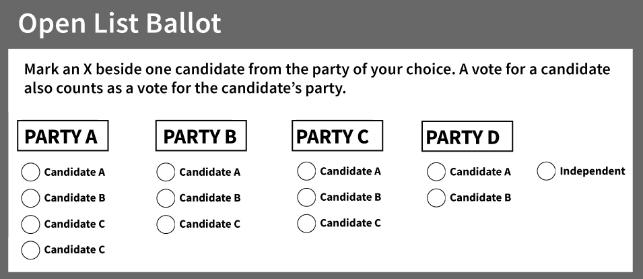Choose Party C Candidate C circle

[x=306, y=223]
